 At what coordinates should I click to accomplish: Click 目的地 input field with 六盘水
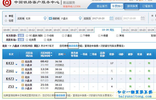point(71,18)
